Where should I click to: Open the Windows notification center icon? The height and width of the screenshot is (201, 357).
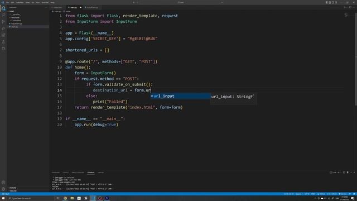(353, 198)
